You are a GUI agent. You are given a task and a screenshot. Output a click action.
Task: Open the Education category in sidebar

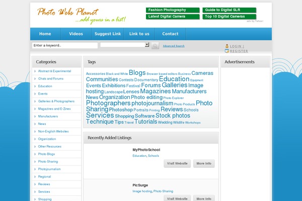pos(45,86)
